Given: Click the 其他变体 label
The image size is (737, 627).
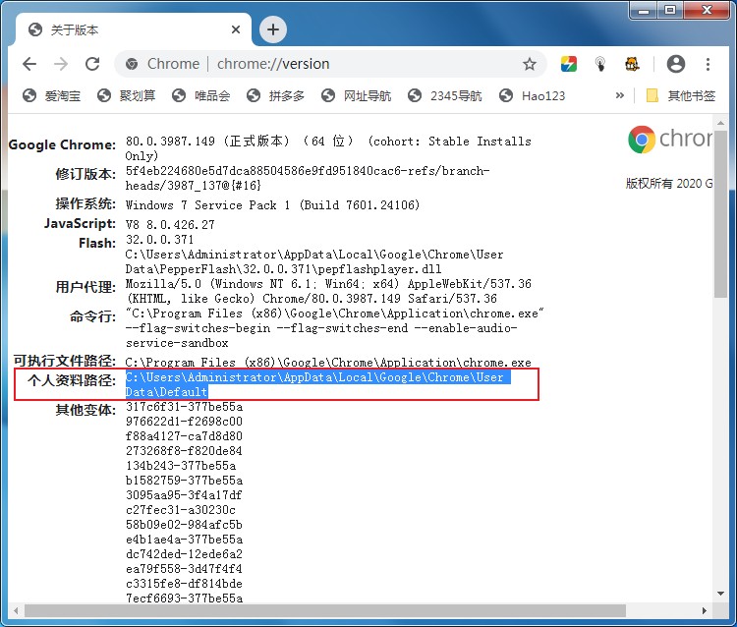Looking at the screenshot, I should click(85, 410).
